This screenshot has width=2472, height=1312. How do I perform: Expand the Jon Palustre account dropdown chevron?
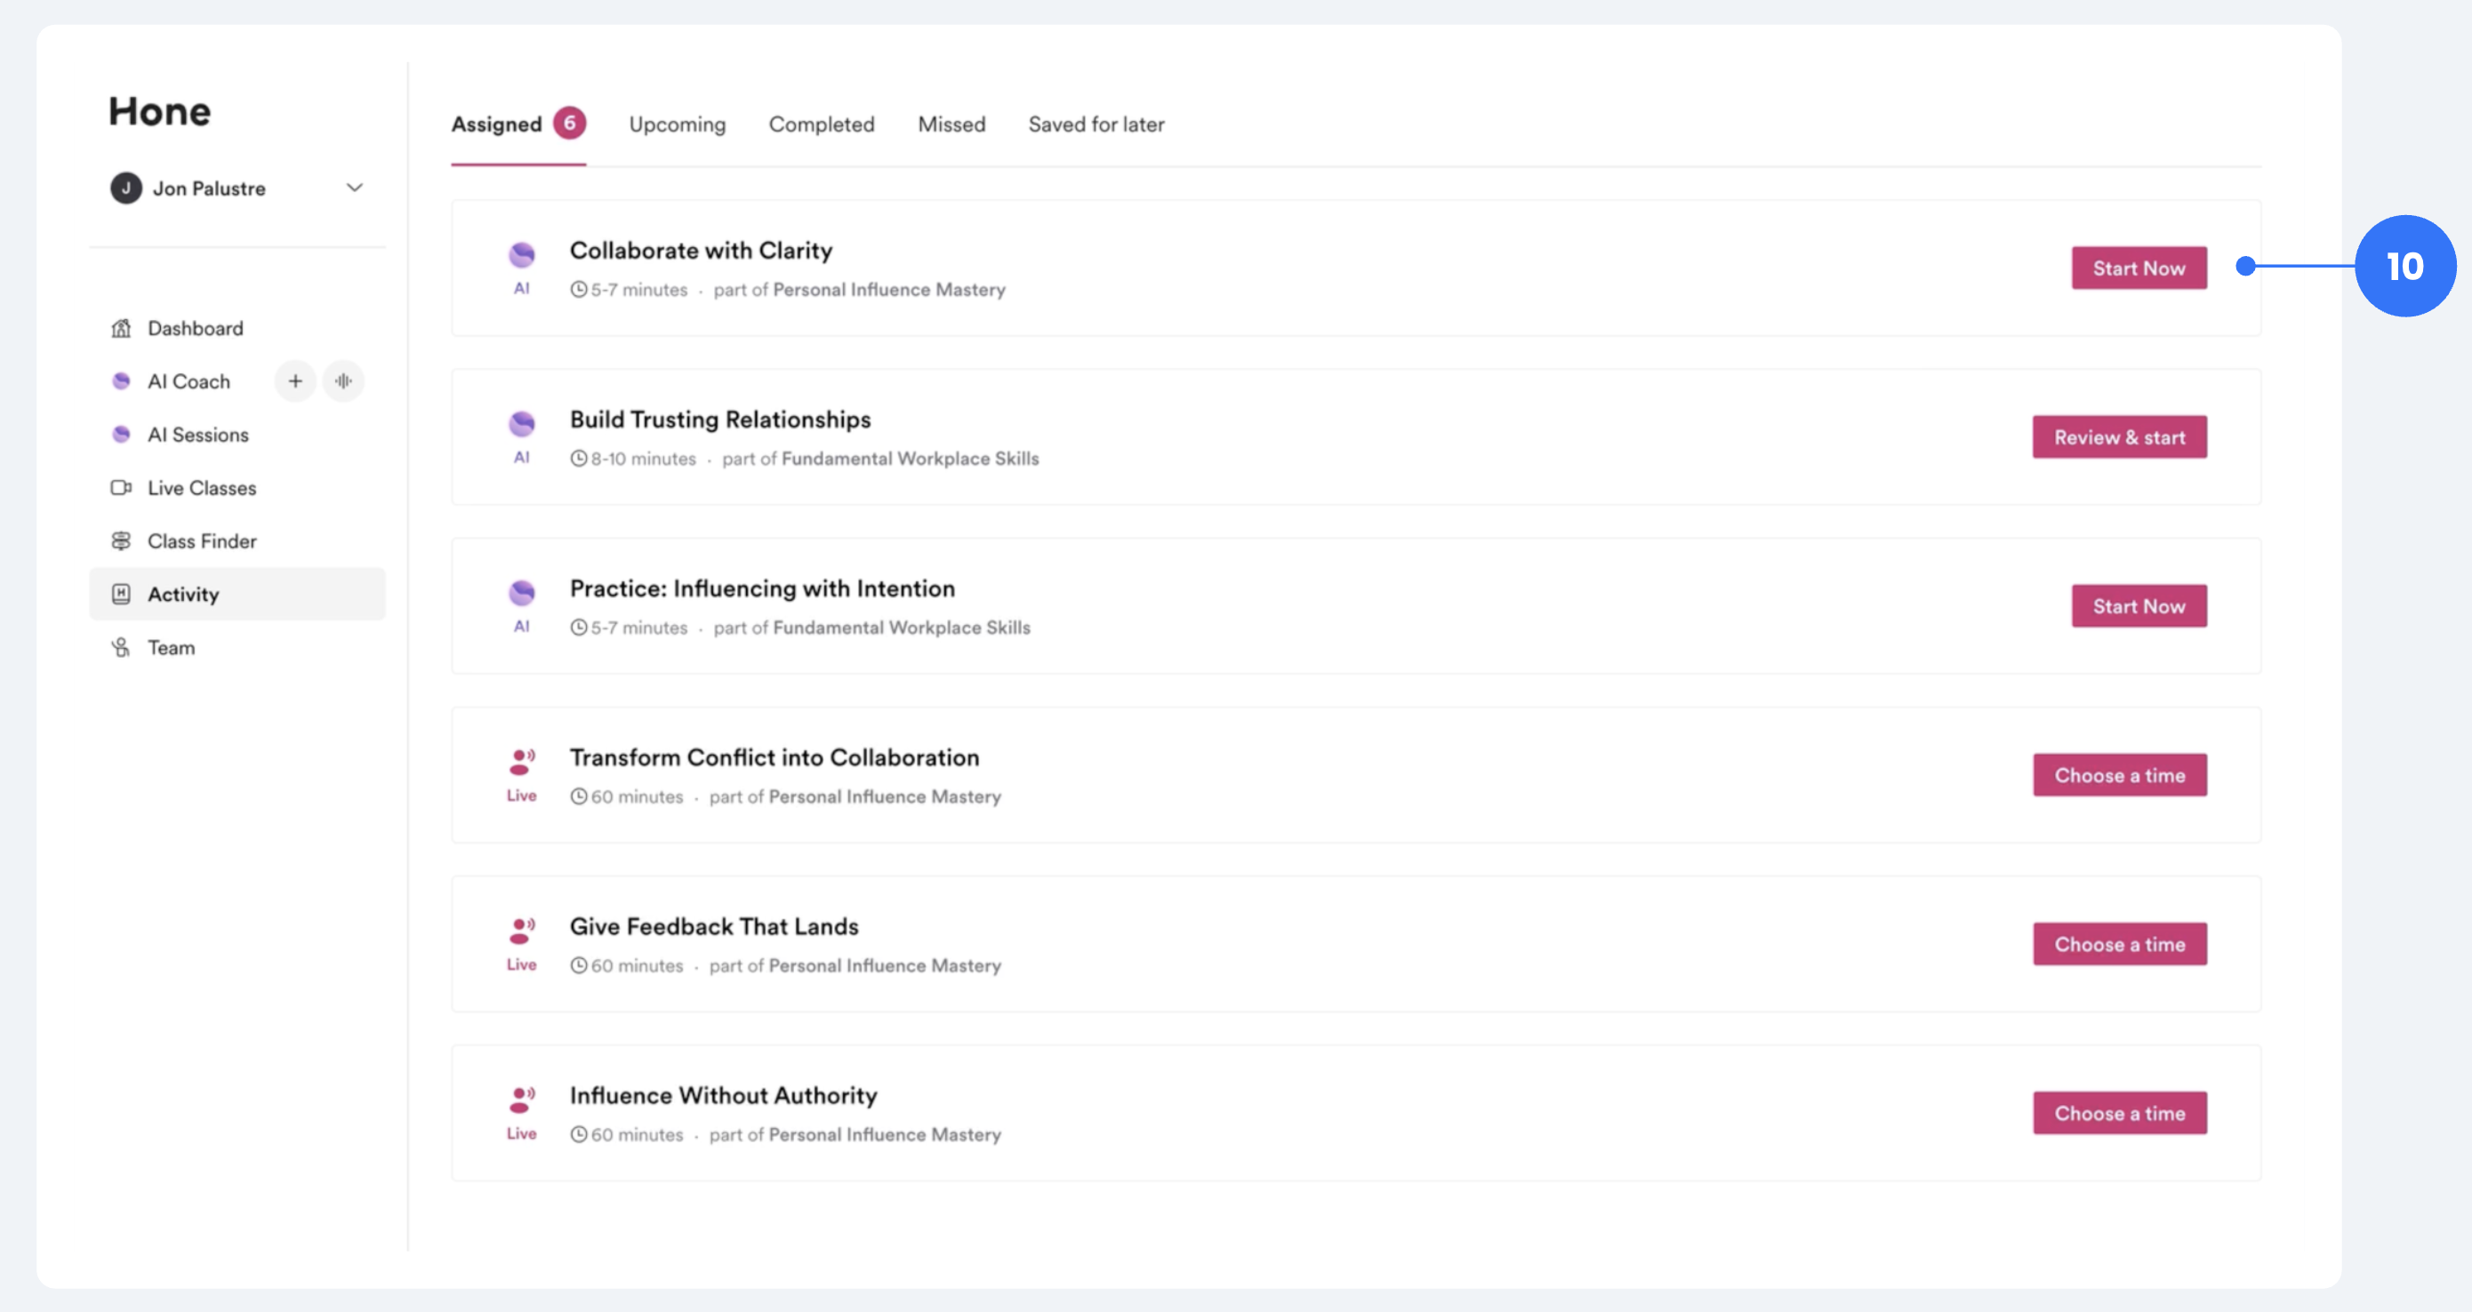coord(354,188)
